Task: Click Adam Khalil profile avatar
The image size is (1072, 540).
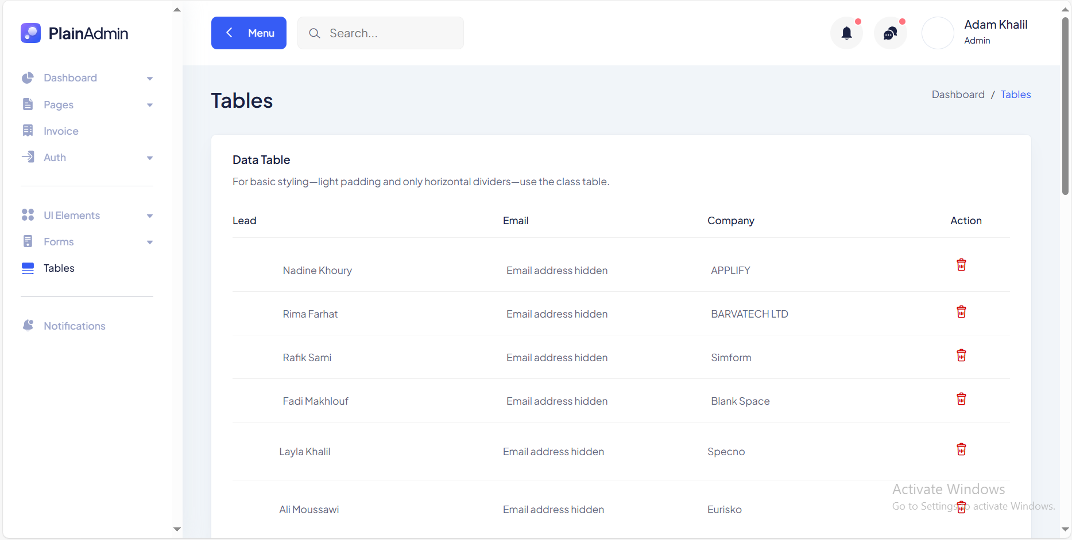Action: pos(937,33)
